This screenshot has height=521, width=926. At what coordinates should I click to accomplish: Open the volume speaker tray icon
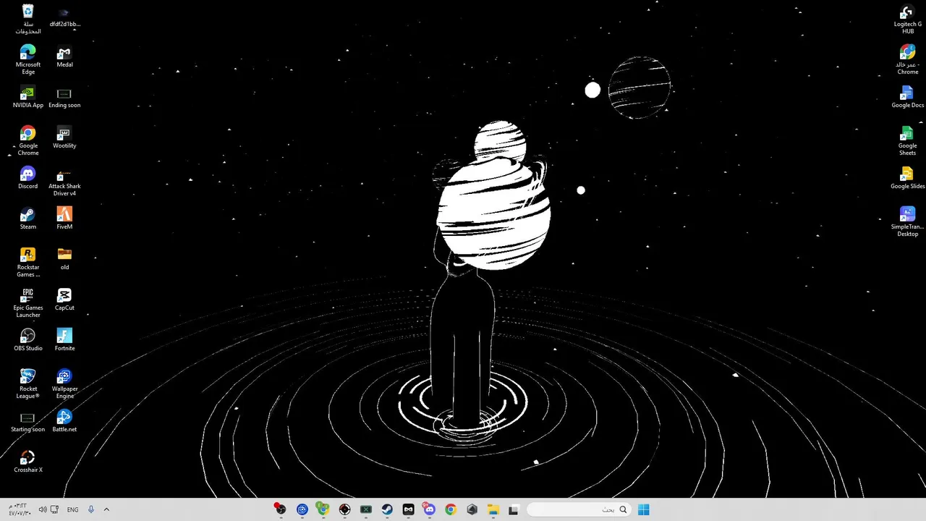(x=42, y=509)
